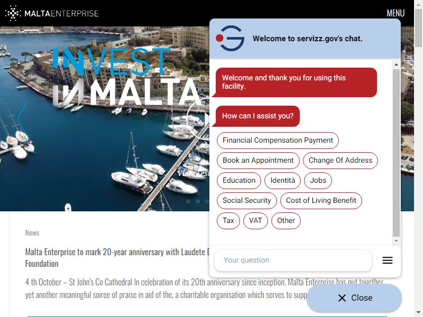Select Change Of Address option
The height and width of the screenshot is (317, 423).
[340, 161]
